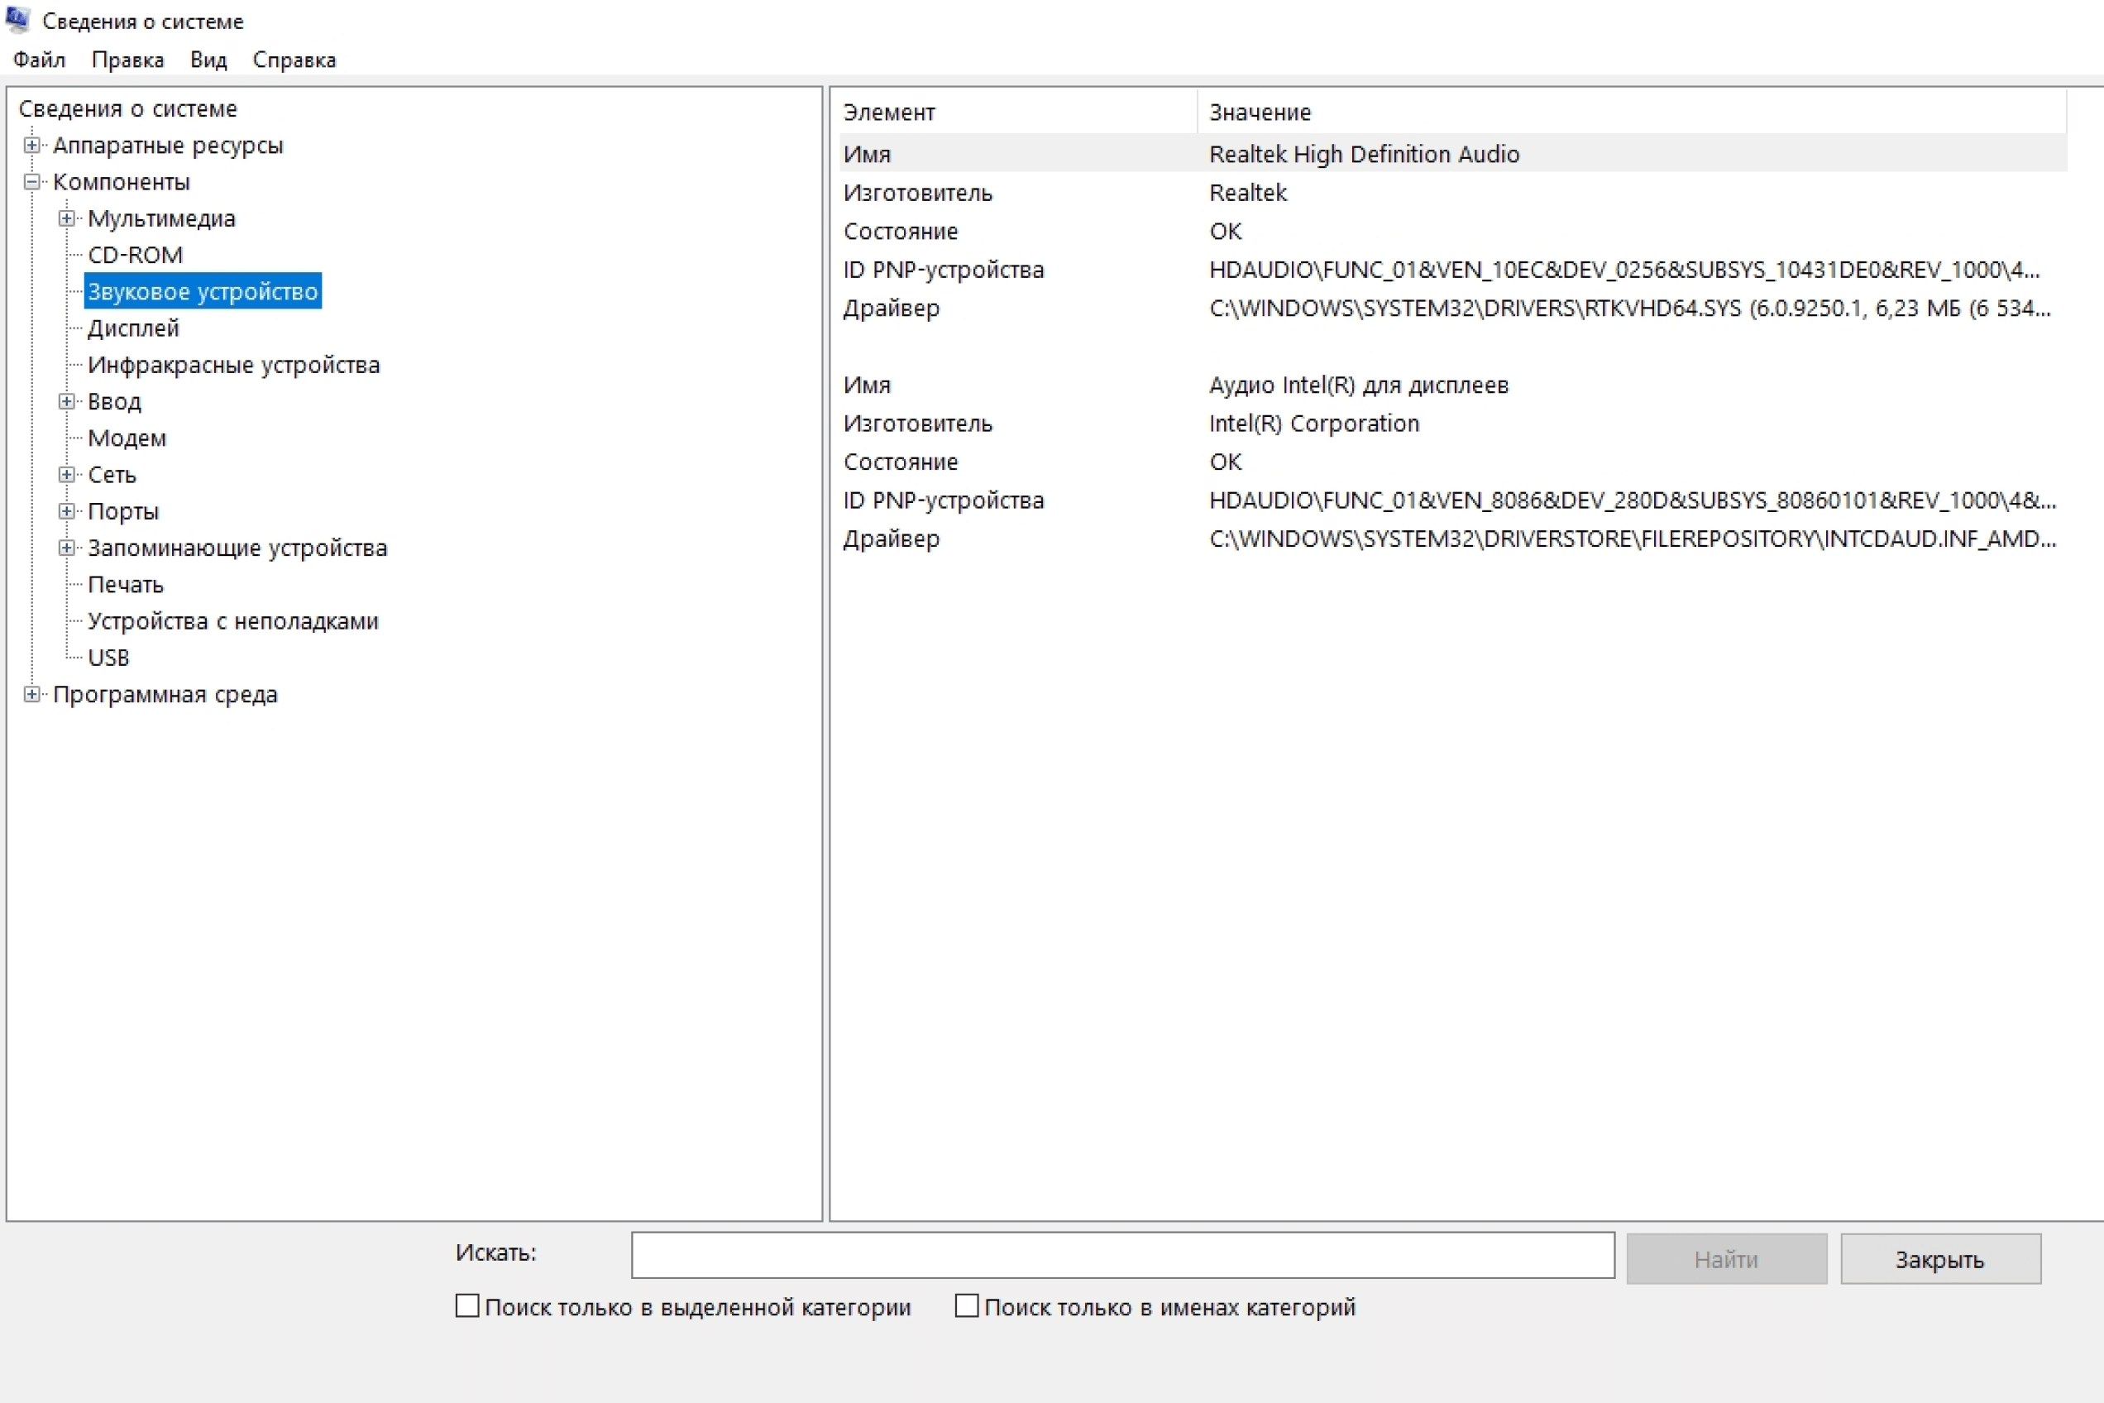Collapse the Компоненты tree node

pos(32,182)
